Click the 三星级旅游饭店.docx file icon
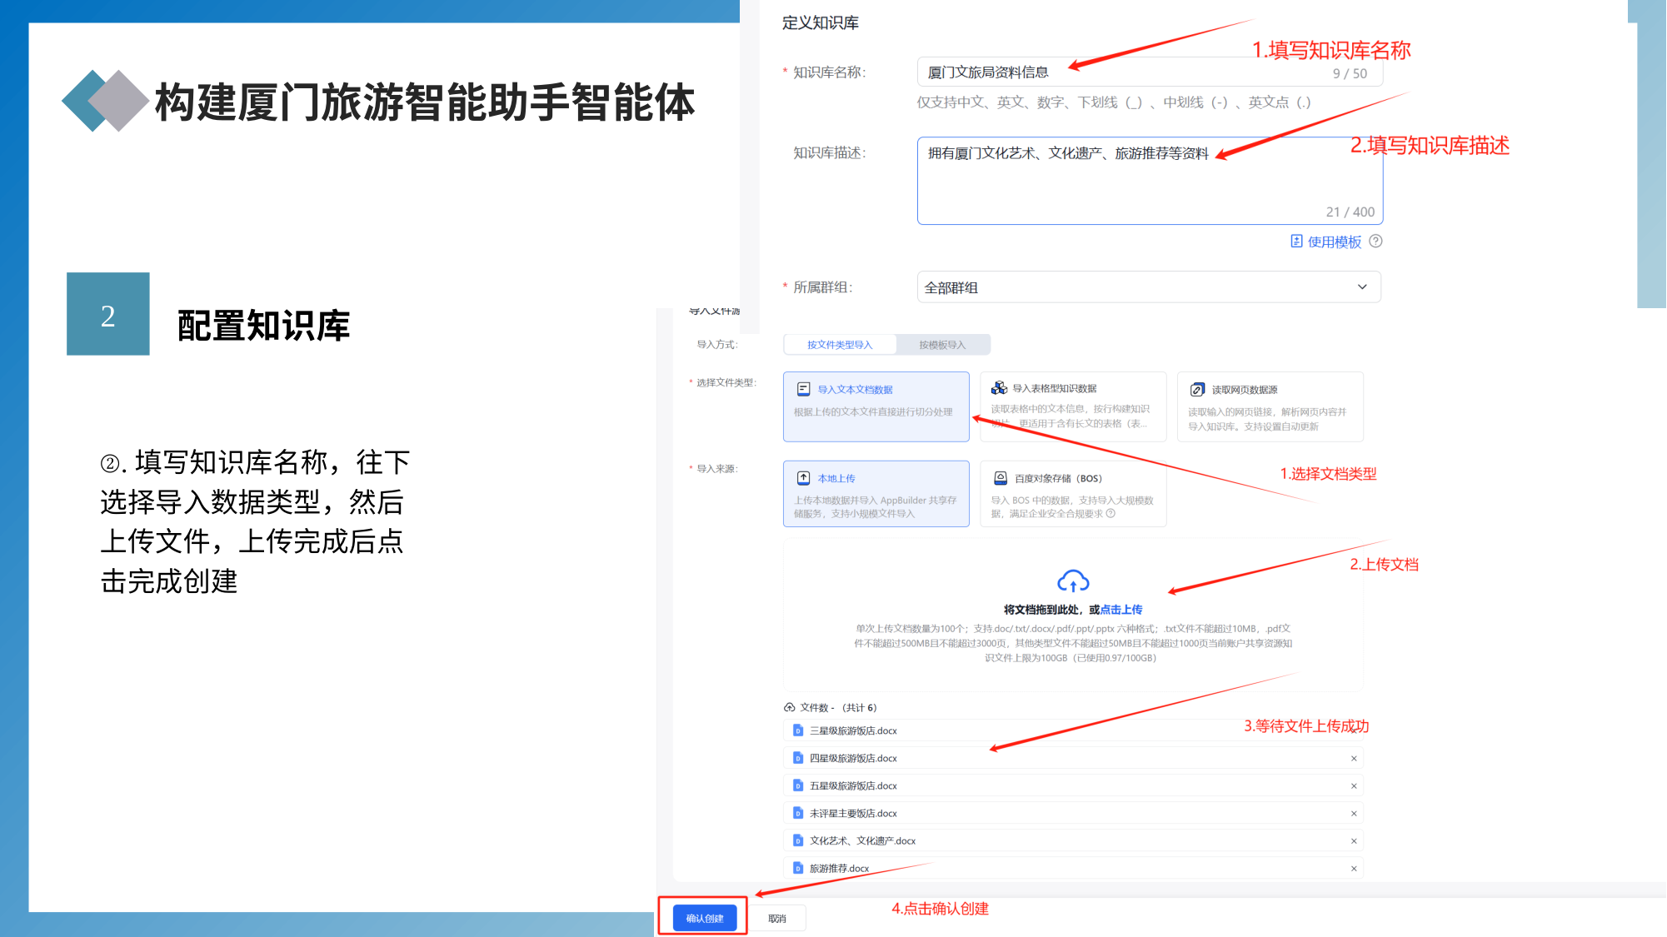The width and height of the screenshot is (1667, 937). pos(797,730)
